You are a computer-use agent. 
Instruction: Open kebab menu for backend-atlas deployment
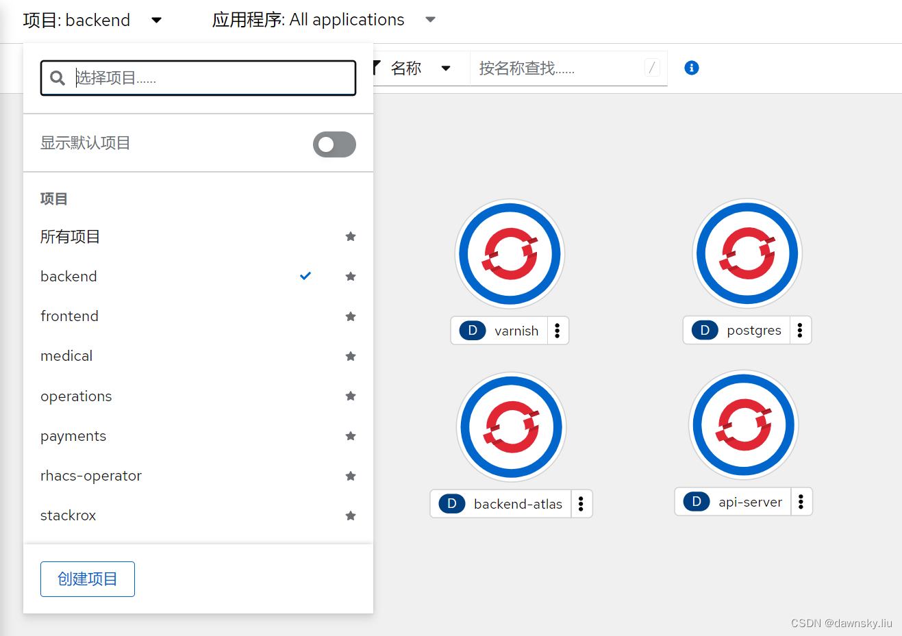581,504
